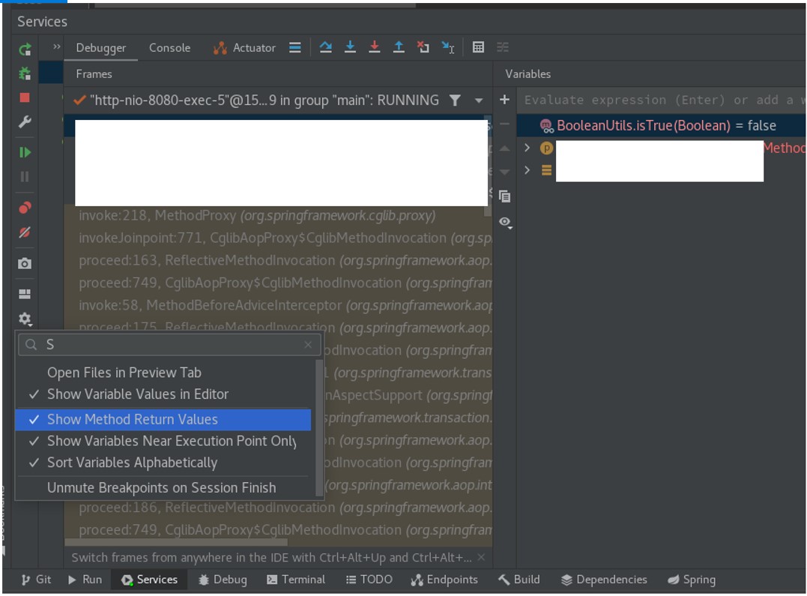Select BooleanUtils.isTrue(Boolean) = false variable
Screen dimensions: 807x596
[x=662, y=126]
